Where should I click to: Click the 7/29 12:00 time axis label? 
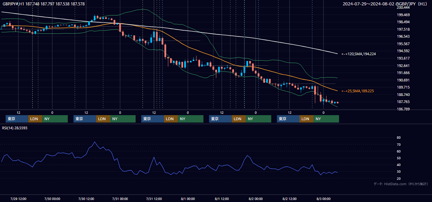18,199
